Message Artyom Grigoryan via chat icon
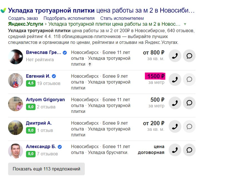This screenshot has width=228, height=178. click(x=189, y=103)
